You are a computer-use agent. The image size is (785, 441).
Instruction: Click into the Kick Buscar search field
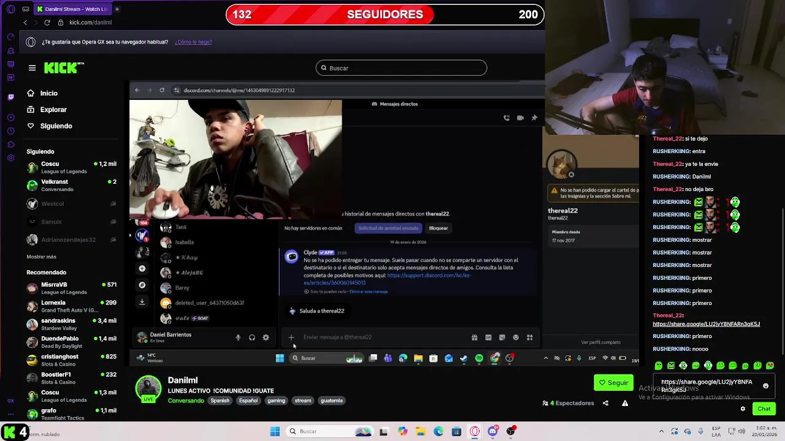[x=401, y=68]
